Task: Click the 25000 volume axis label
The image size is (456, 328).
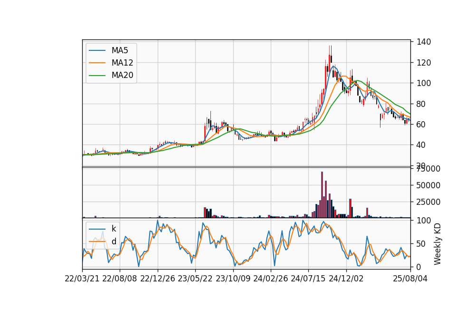Action: click(x=428, y=202)
